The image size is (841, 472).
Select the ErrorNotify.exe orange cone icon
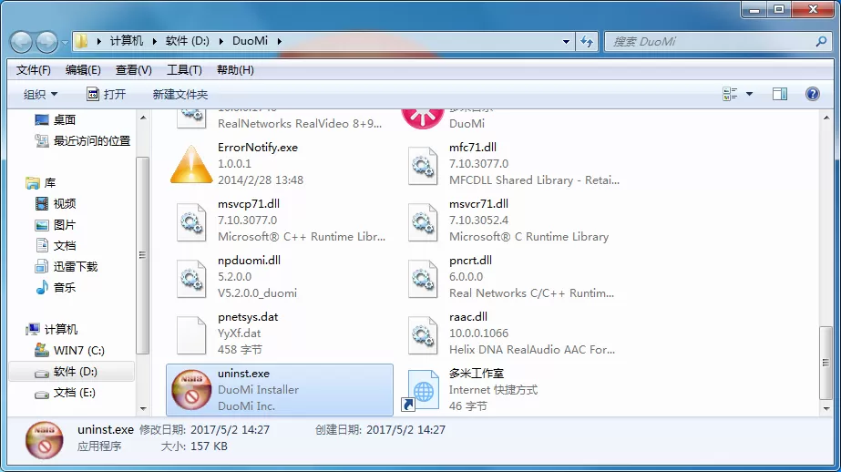pos(191,164)
